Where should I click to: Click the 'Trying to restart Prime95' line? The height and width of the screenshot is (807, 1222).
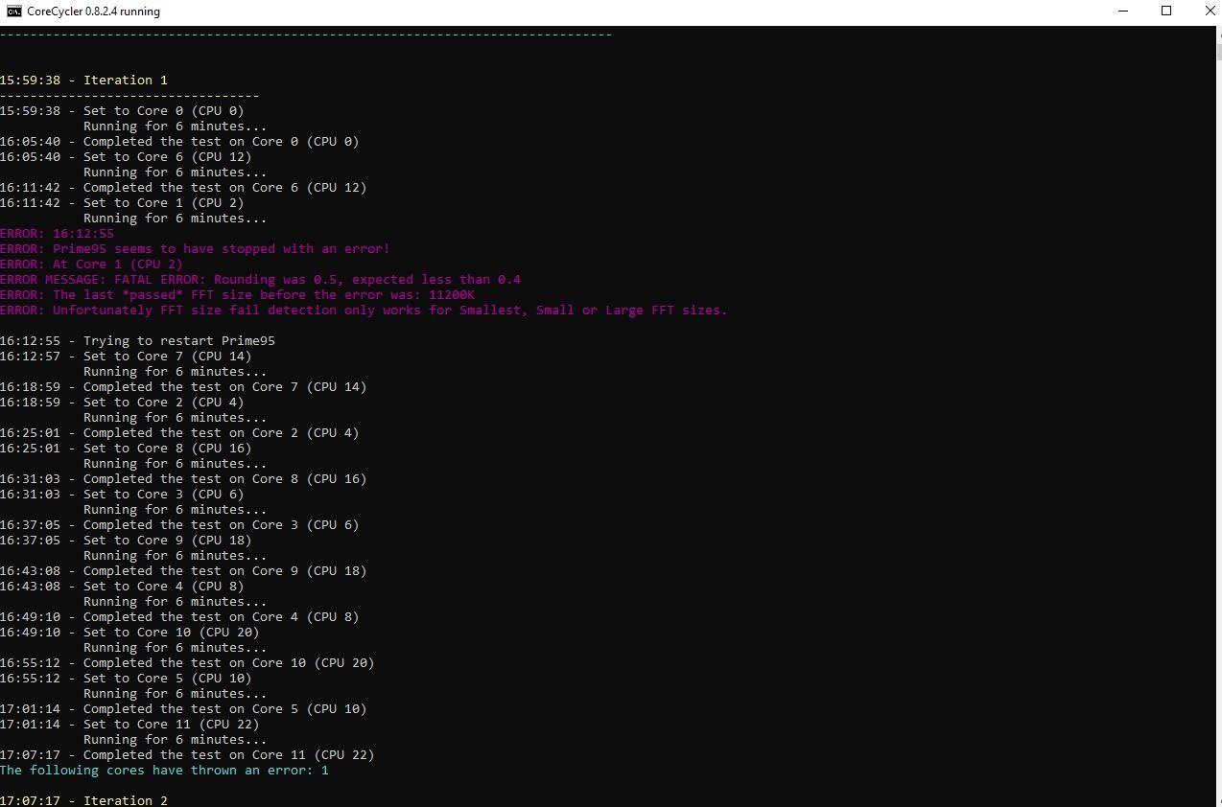point(137,341)
